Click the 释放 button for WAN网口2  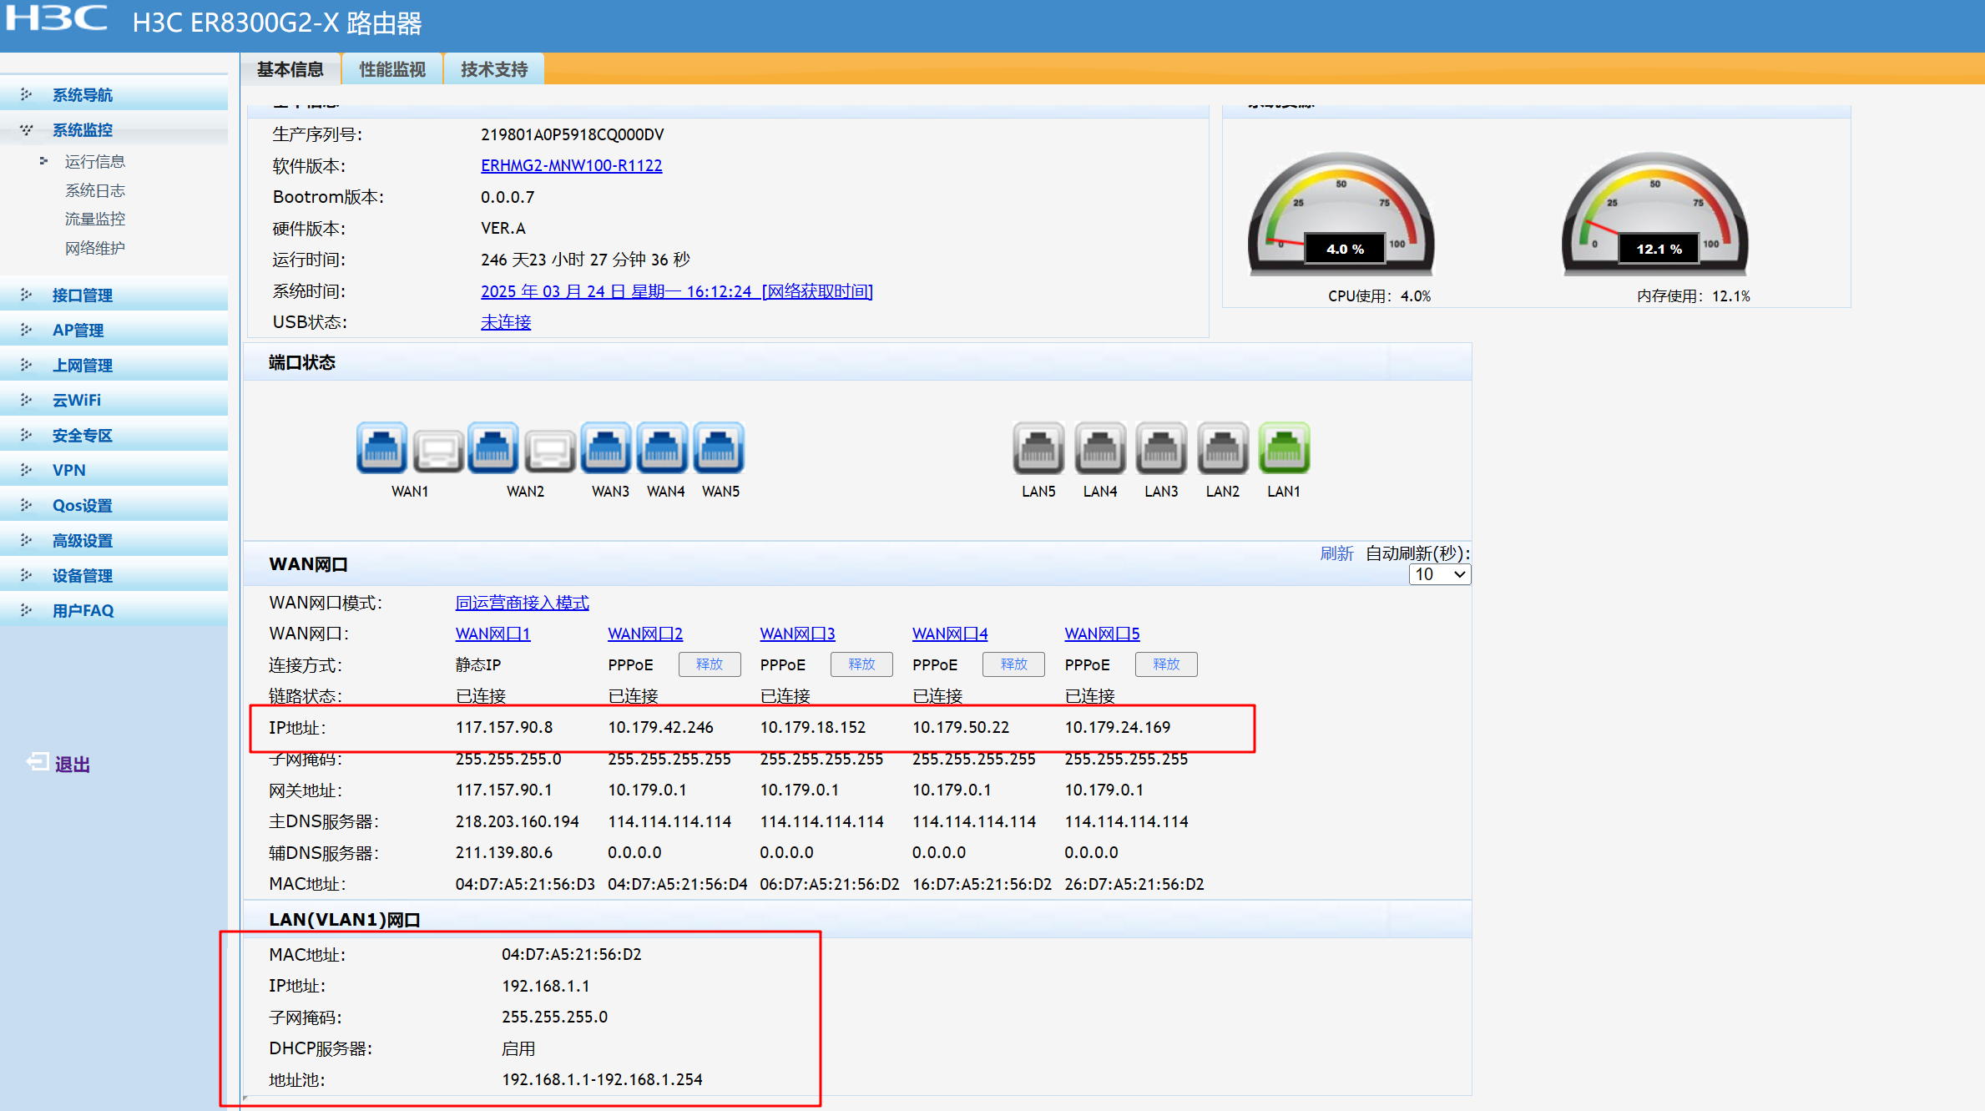[x=709, y=664]
